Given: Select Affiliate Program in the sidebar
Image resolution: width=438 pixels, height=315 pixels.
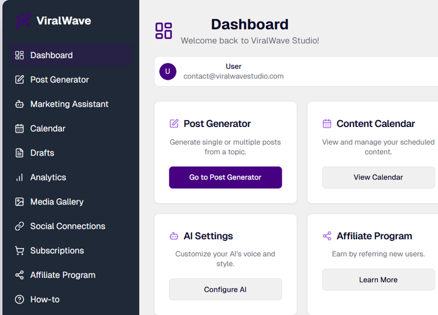Looking at the screenshot, I should (71, 275).
